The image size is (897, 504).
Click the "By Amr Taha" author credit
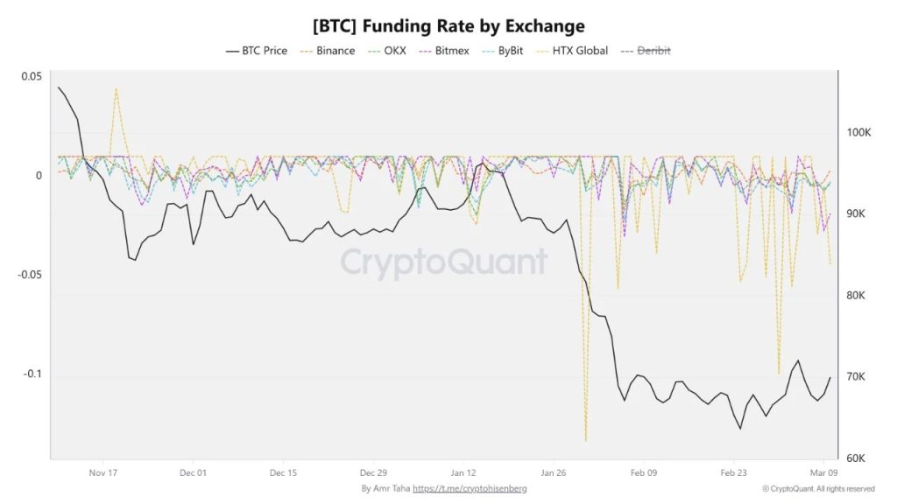385,488
